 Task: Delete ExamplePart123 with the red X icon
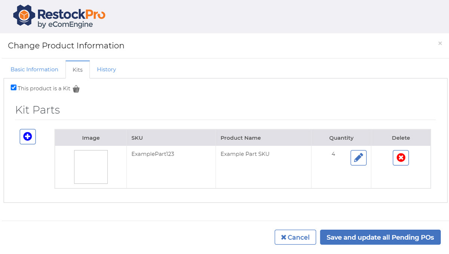tap(401, 158)
